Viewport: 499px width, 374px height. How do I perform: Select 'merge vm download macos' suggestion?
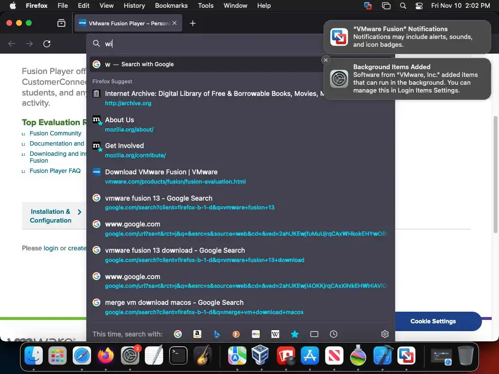[x=241, y=307]
